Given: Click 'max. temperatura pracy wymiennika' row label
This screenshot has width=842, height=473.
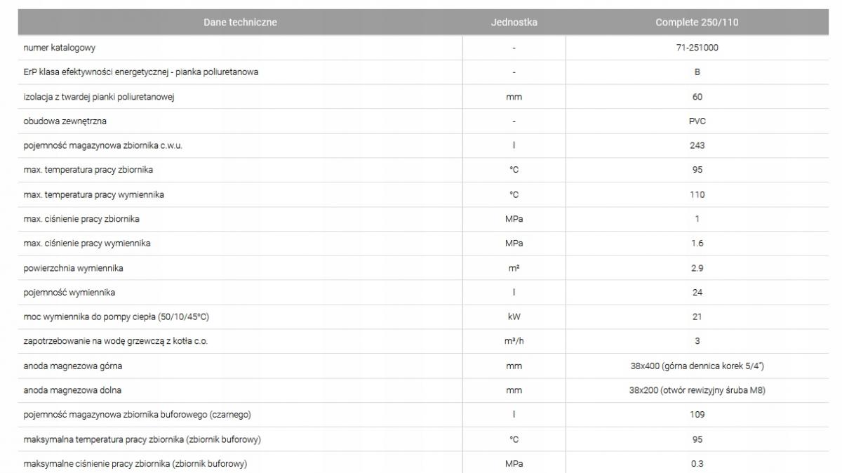Looking at the screenshot, I should (93, 194).
